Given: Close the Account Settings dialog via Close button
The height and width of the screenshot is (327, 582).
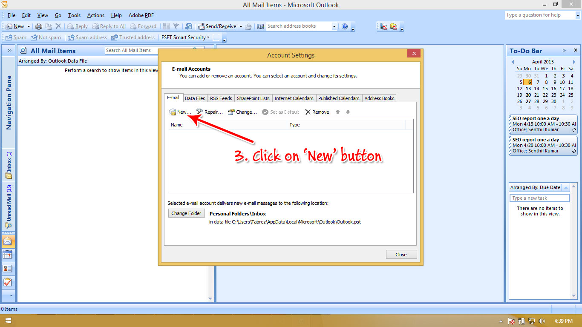Looking at the screenshot, I should click(401, 254).
